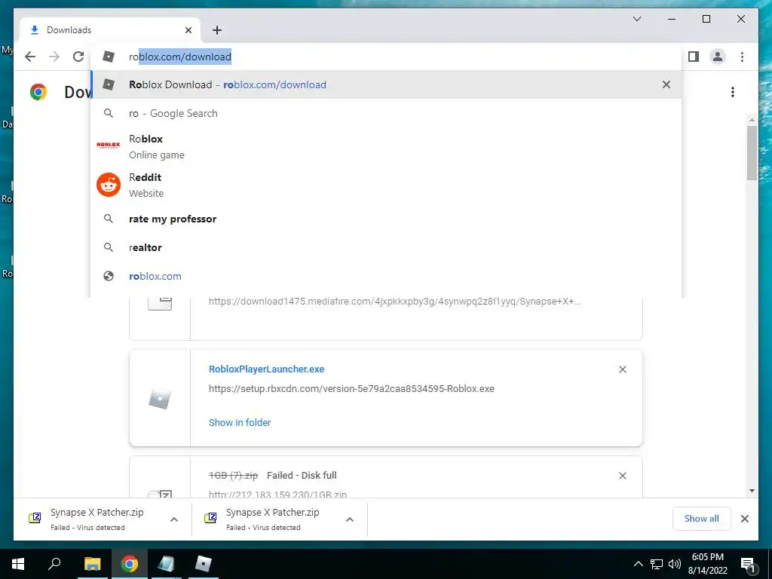Open Chrome's three-dot menu
772x579 pixels.
pos(742,57)
